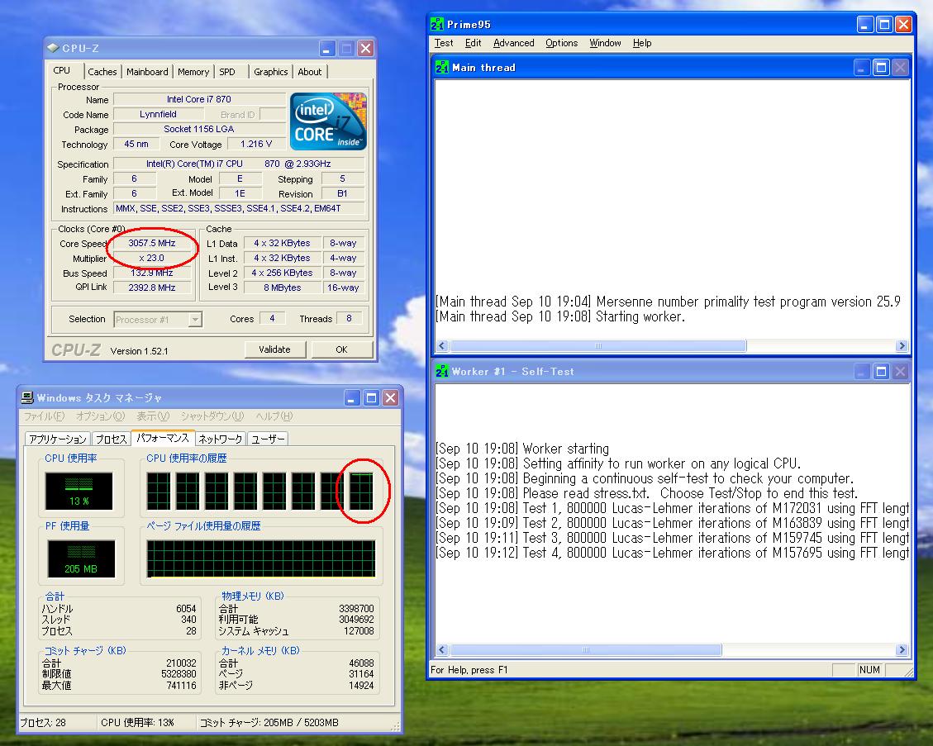Click the Worker #1 horizontal scrollbar thumb

pyautogui.click(x=586, y=649)
